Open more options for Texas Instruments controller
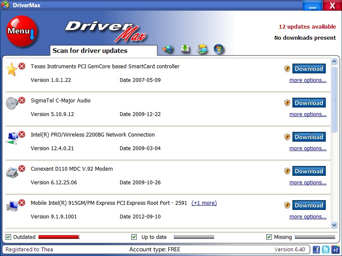 click(308, 80)
